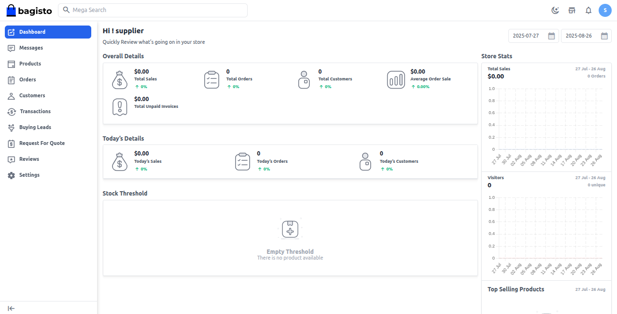This screenshot has width=617, height=314.
Task: Open the start date calendar picker
Action: (x=551, y=36)
